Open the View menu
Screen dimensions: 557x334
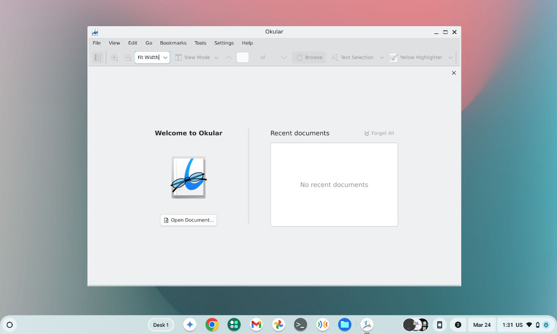114,43
